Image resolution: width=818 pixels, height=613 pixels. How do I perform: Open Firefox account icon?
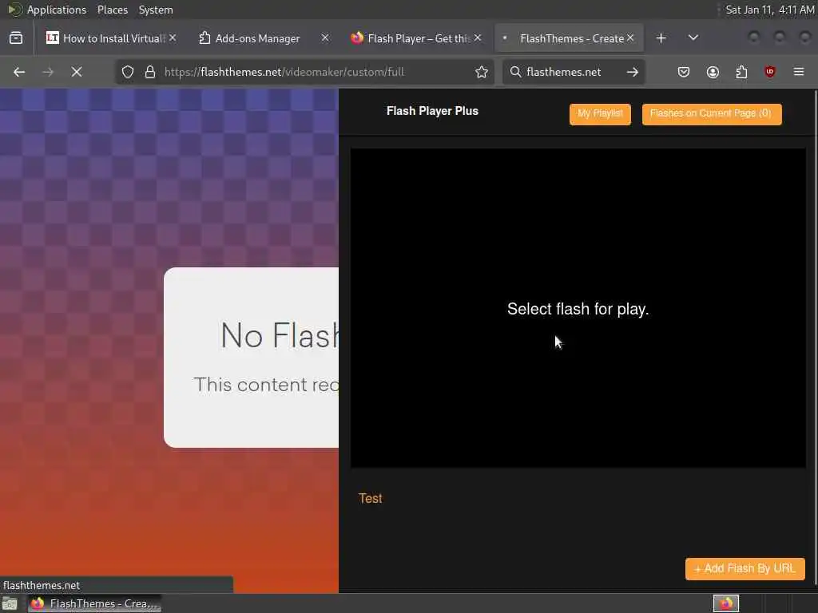point(713,72)
